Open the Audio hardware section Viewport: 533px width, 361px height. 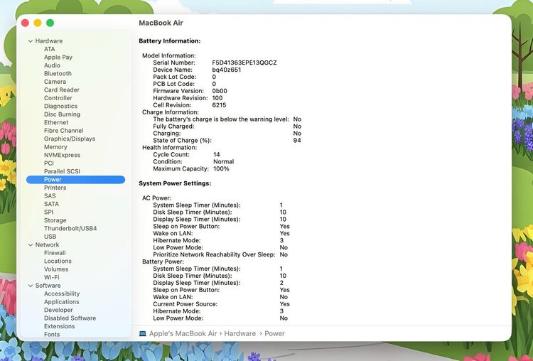[52, 65]
